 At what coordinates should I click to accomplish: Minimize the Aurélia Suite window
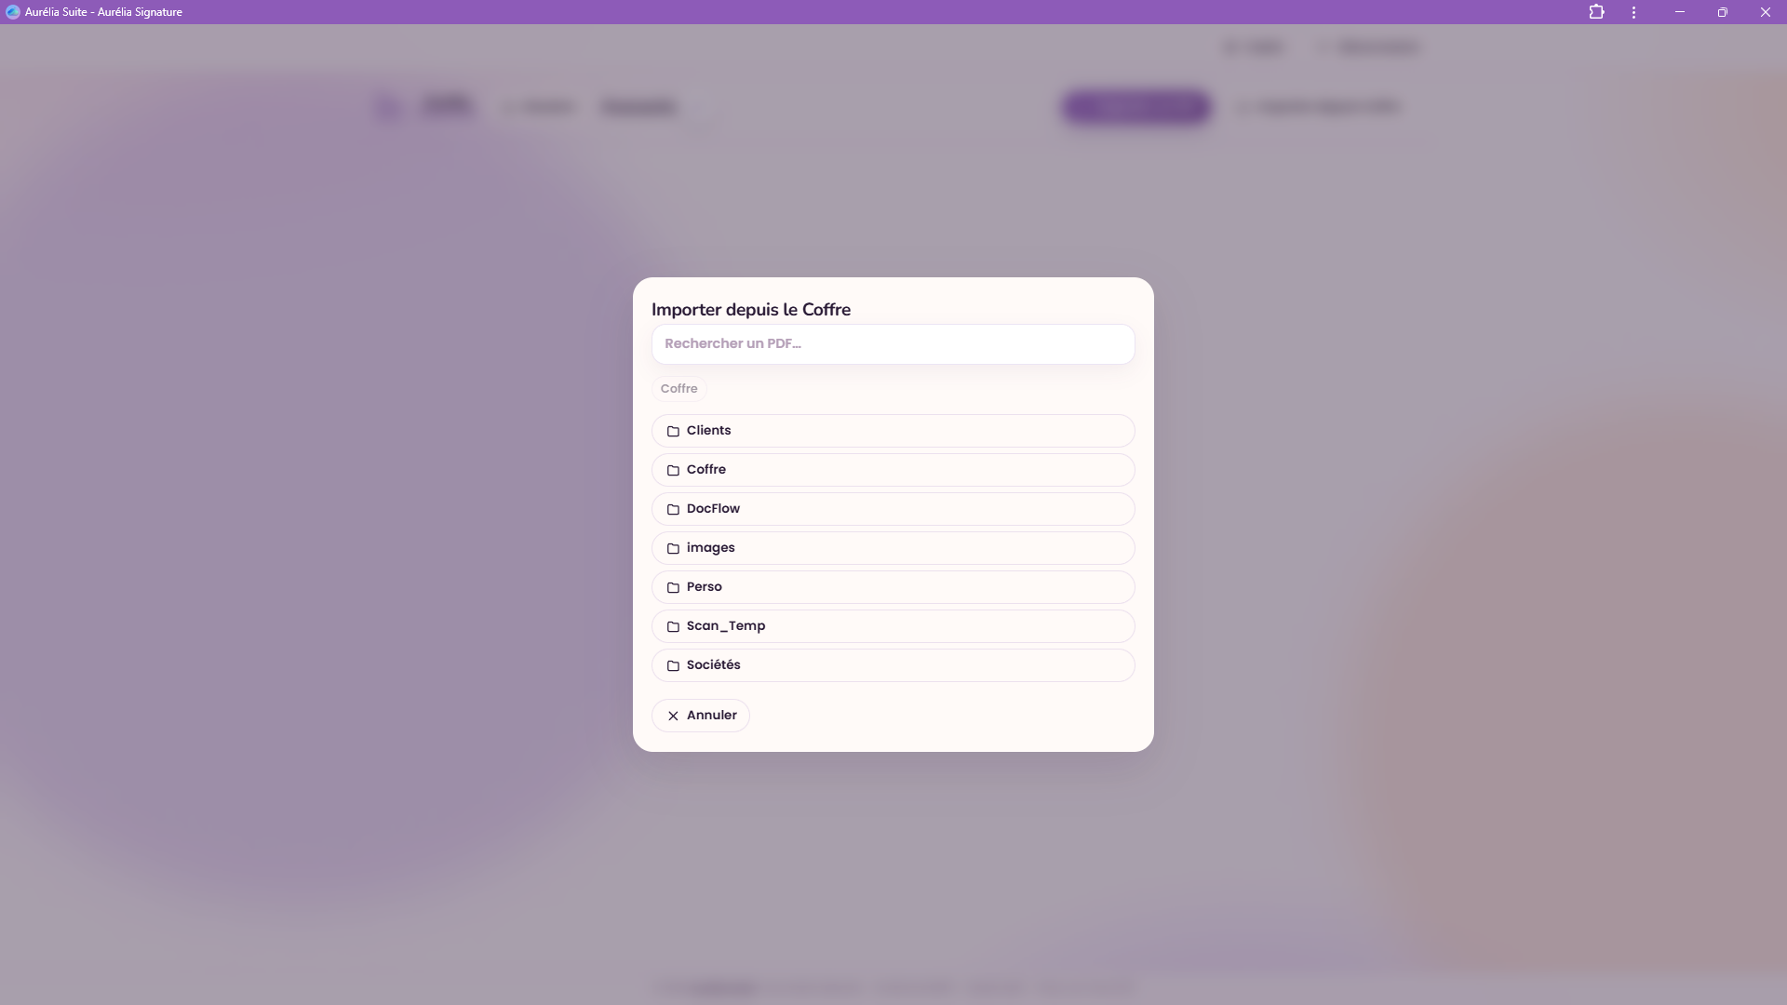[x=1680, y=12]
